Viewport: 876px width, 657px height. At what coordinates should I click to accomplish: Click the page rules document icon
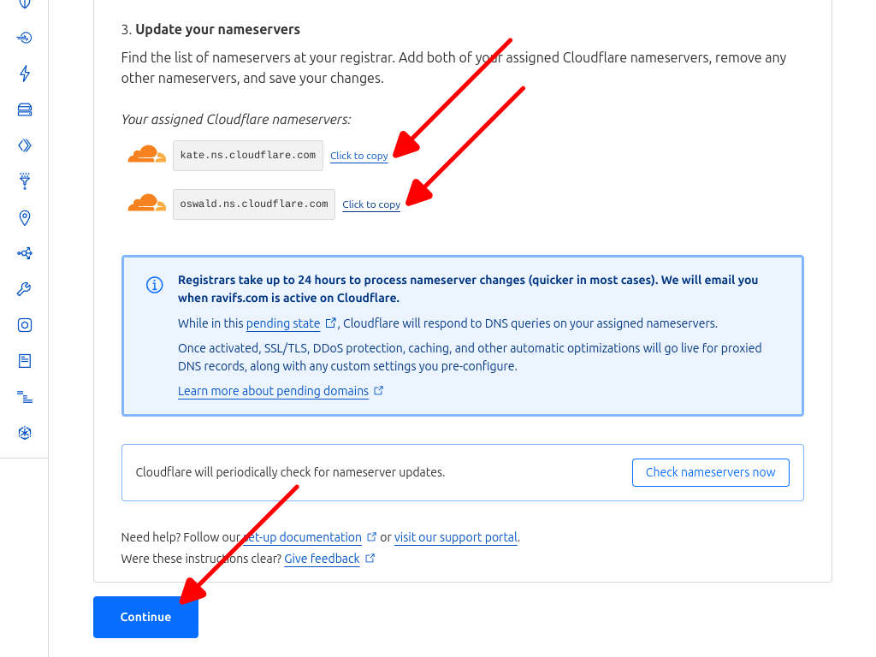[x=23, y=360]
